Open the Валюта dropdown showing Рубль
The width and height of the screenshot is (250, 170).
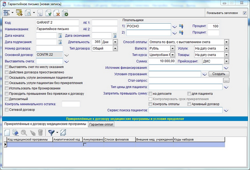172,49
